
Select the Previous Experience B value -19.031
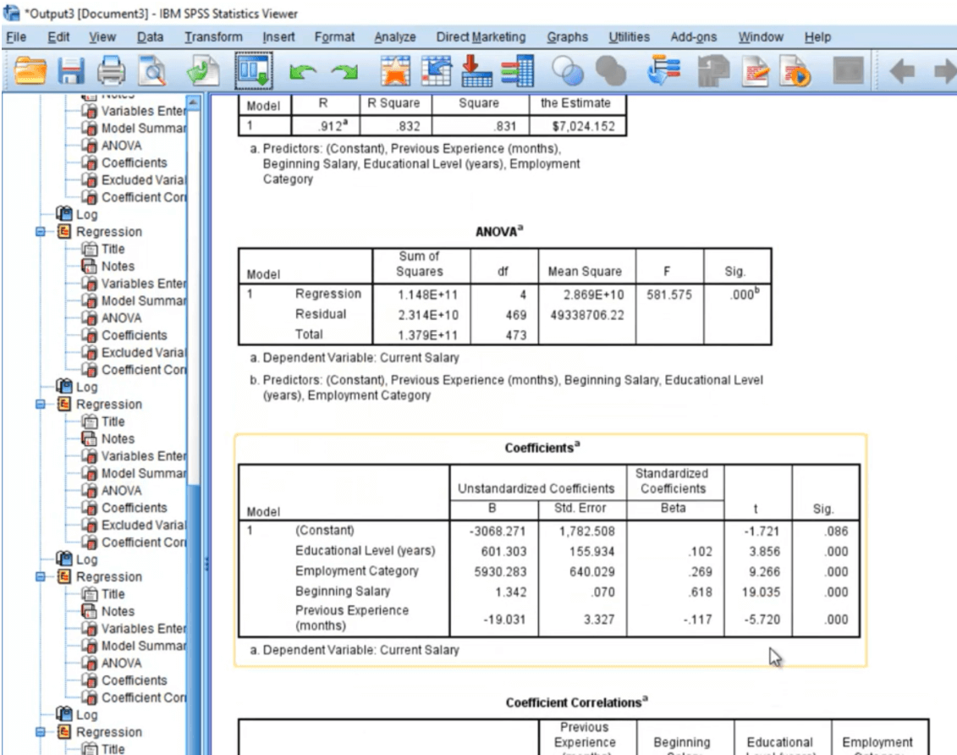[x=494, y=619]
